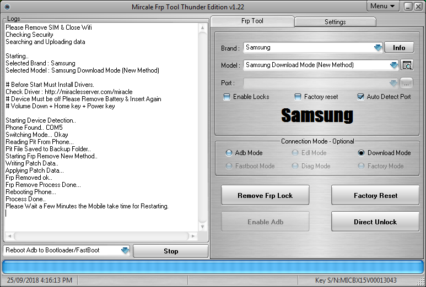The height and width of the screenshot is (287, 426).
Task: Click 'Pit File Saved to Backup Folder..' line
Action: tap(48, 149)
